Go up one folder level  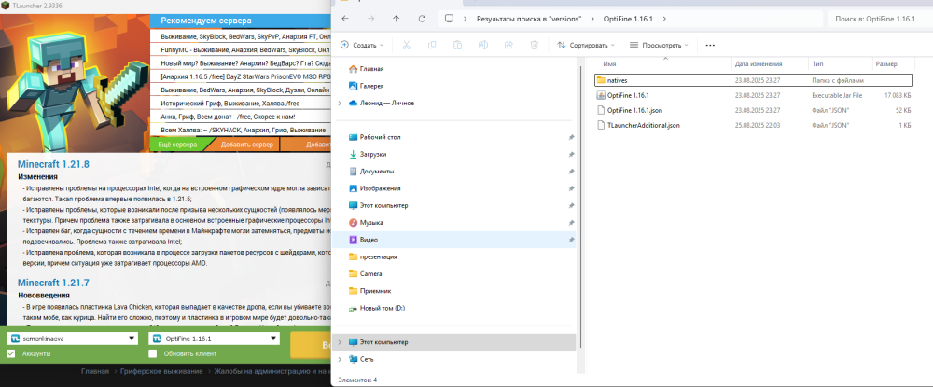[x=397, y=19]
